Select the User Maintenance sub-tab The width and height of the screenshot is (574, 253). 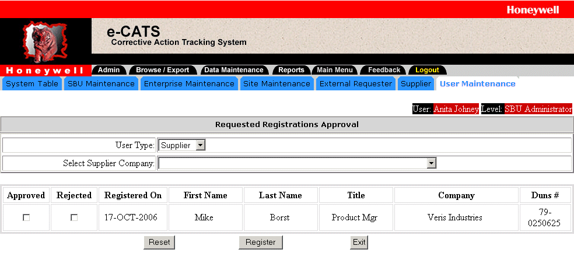click(477, 84)
